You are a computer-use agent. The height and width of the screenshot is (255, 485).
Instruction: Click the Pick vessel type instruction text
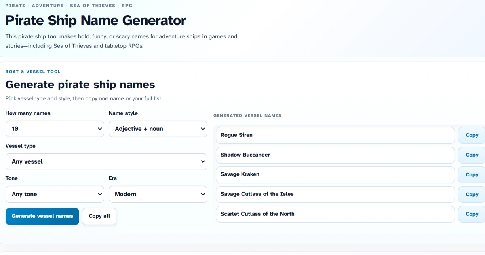pyautogui.click(x=84, y=98)
